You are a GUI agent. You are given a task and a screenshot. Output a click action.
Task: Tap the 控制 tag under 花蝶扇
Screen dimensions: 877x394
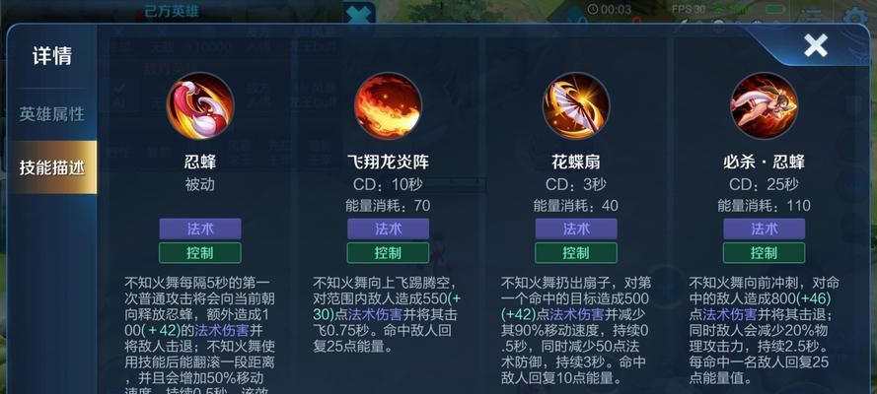point(576,253)
